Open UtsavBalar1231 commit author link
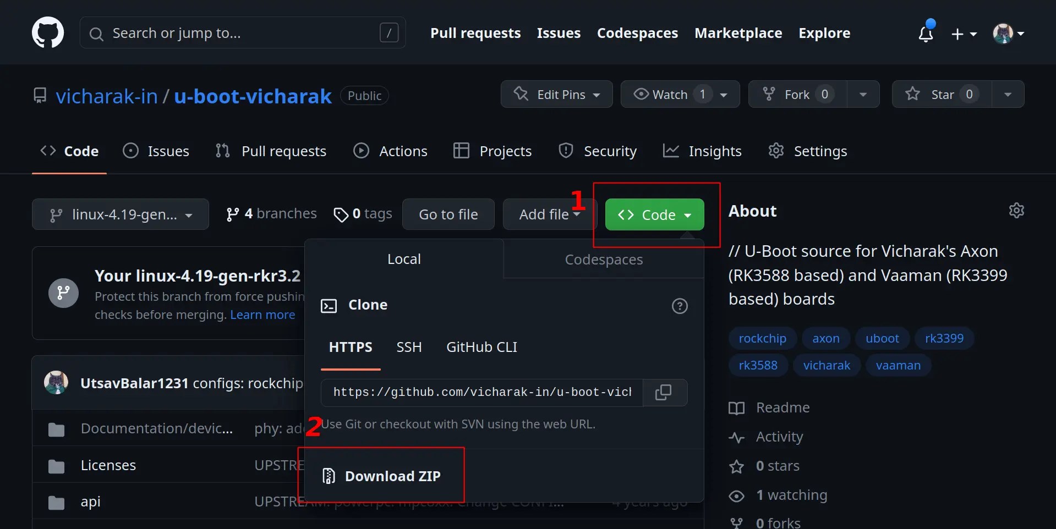 coord(134,383)
